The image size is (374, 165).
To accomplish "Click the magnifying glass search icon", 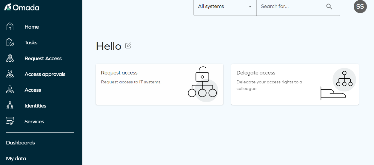I will (329, 7).
